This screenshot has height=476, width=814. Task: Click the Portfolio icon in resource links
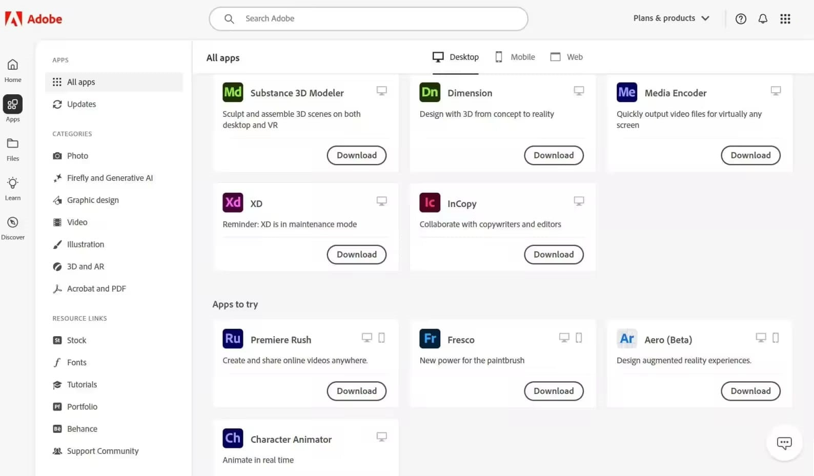[x=57, y=407]
